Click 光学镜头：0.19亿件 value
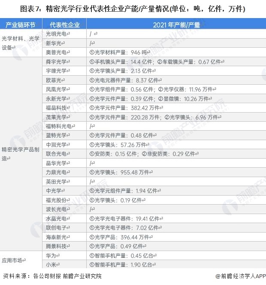This screenshot has width=266, height=285. click(x=118, y=200)
